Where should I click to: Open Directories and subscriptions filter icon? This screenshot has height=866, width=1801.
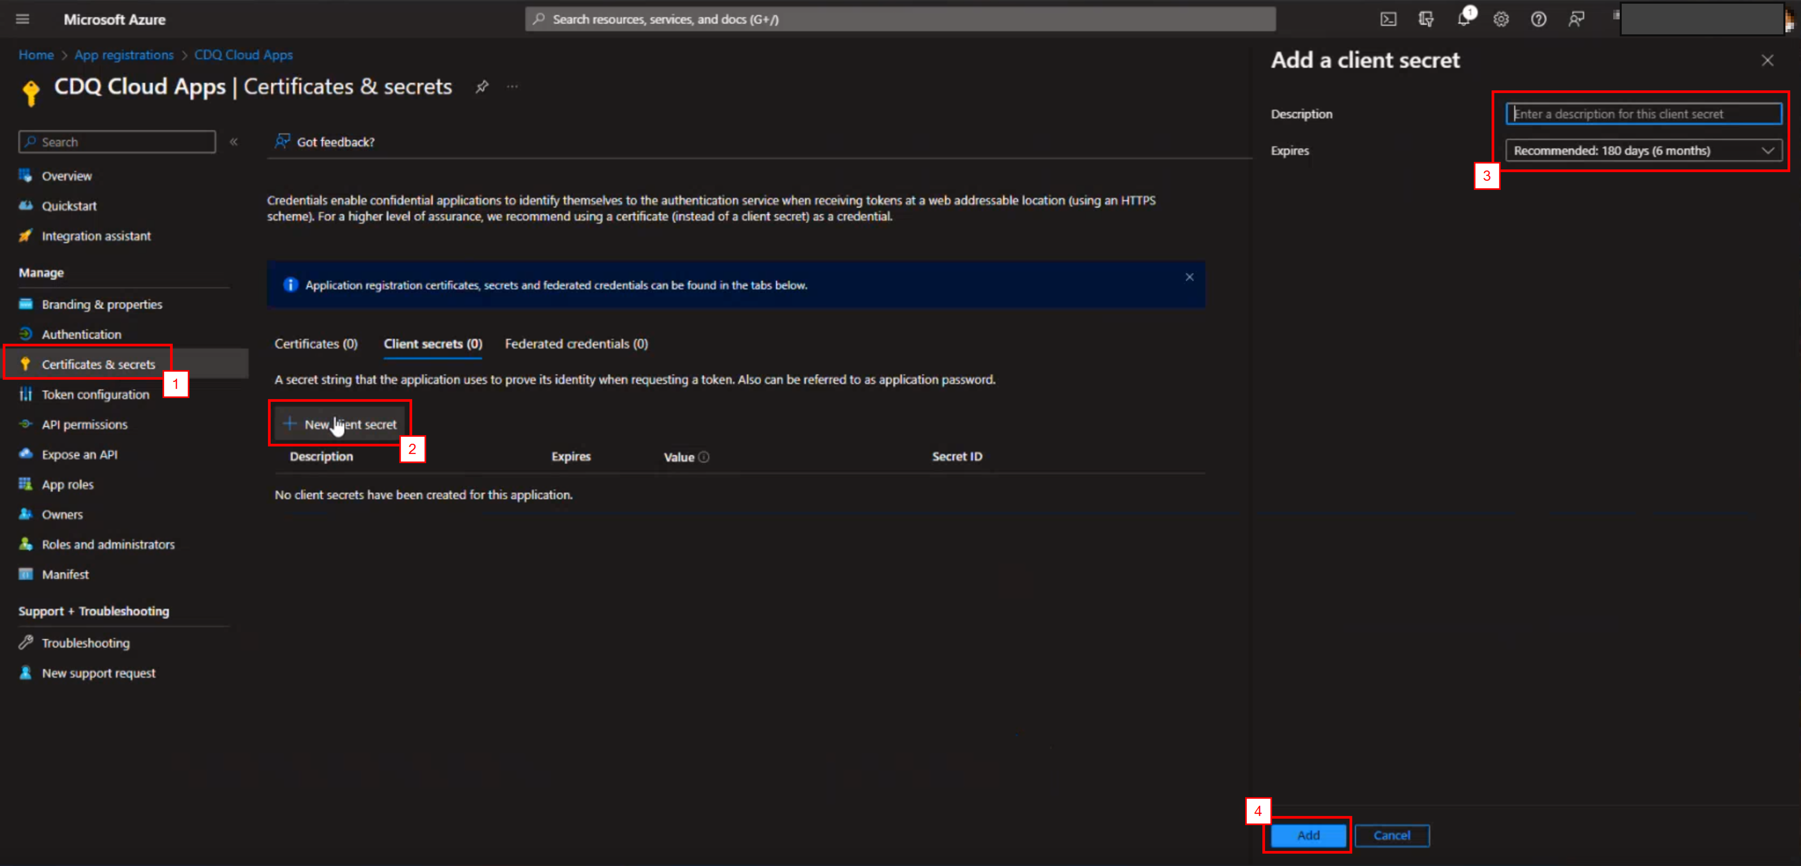pyautogui.click(x=1426, y=19)
